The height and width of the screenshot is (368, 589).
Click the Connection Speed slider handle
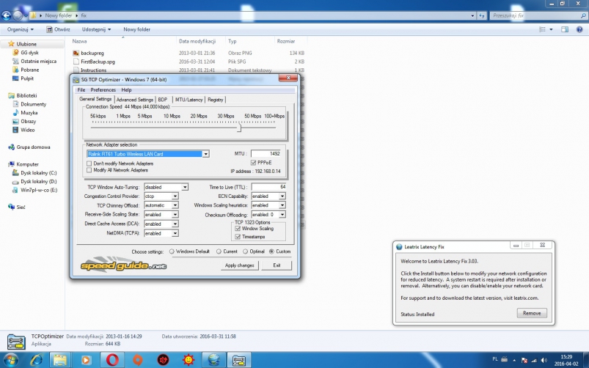[239, 128]
